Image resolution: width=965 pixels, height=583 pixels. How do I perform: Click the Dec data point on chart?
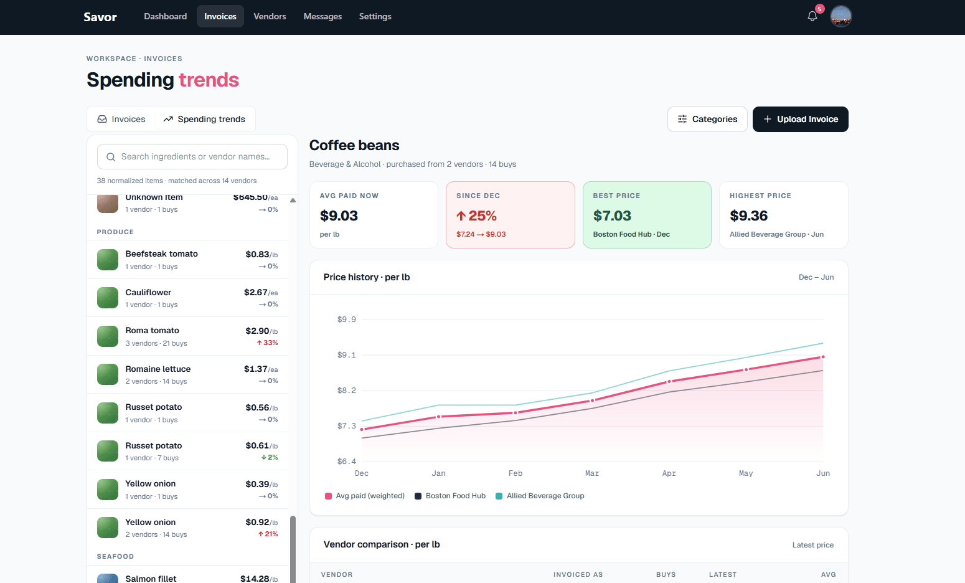click(x=362, y=429)
